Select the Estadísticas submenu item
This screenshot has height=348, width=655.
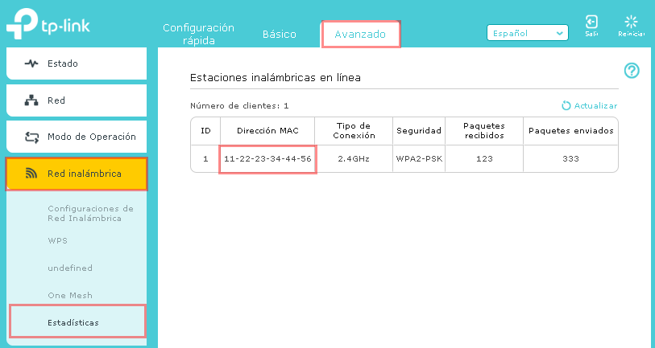coord(73,322)
